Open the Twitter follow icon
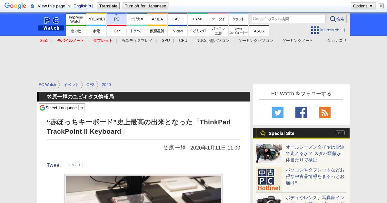Viewport: 387px width, 203px height. pos(278,112)
